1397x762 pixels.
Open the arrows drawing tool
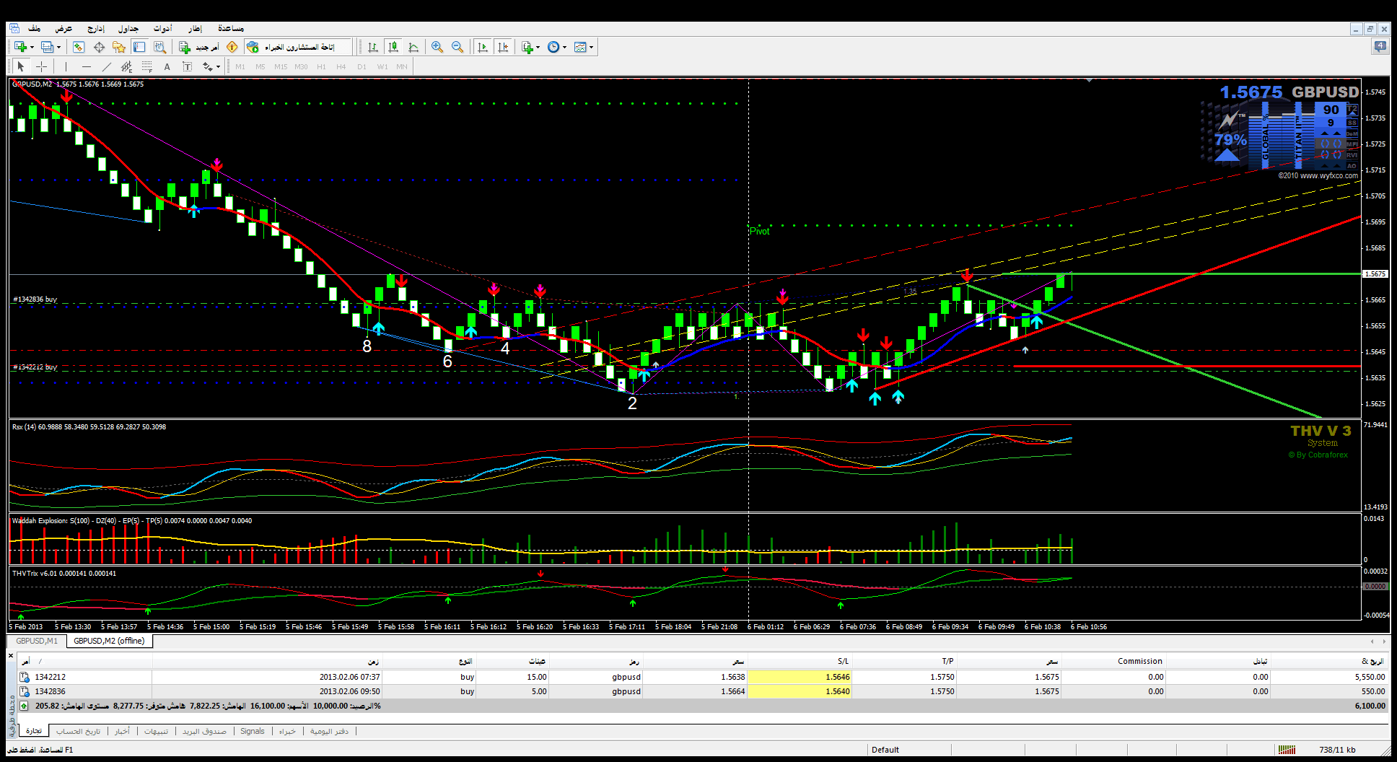[208, 66]
